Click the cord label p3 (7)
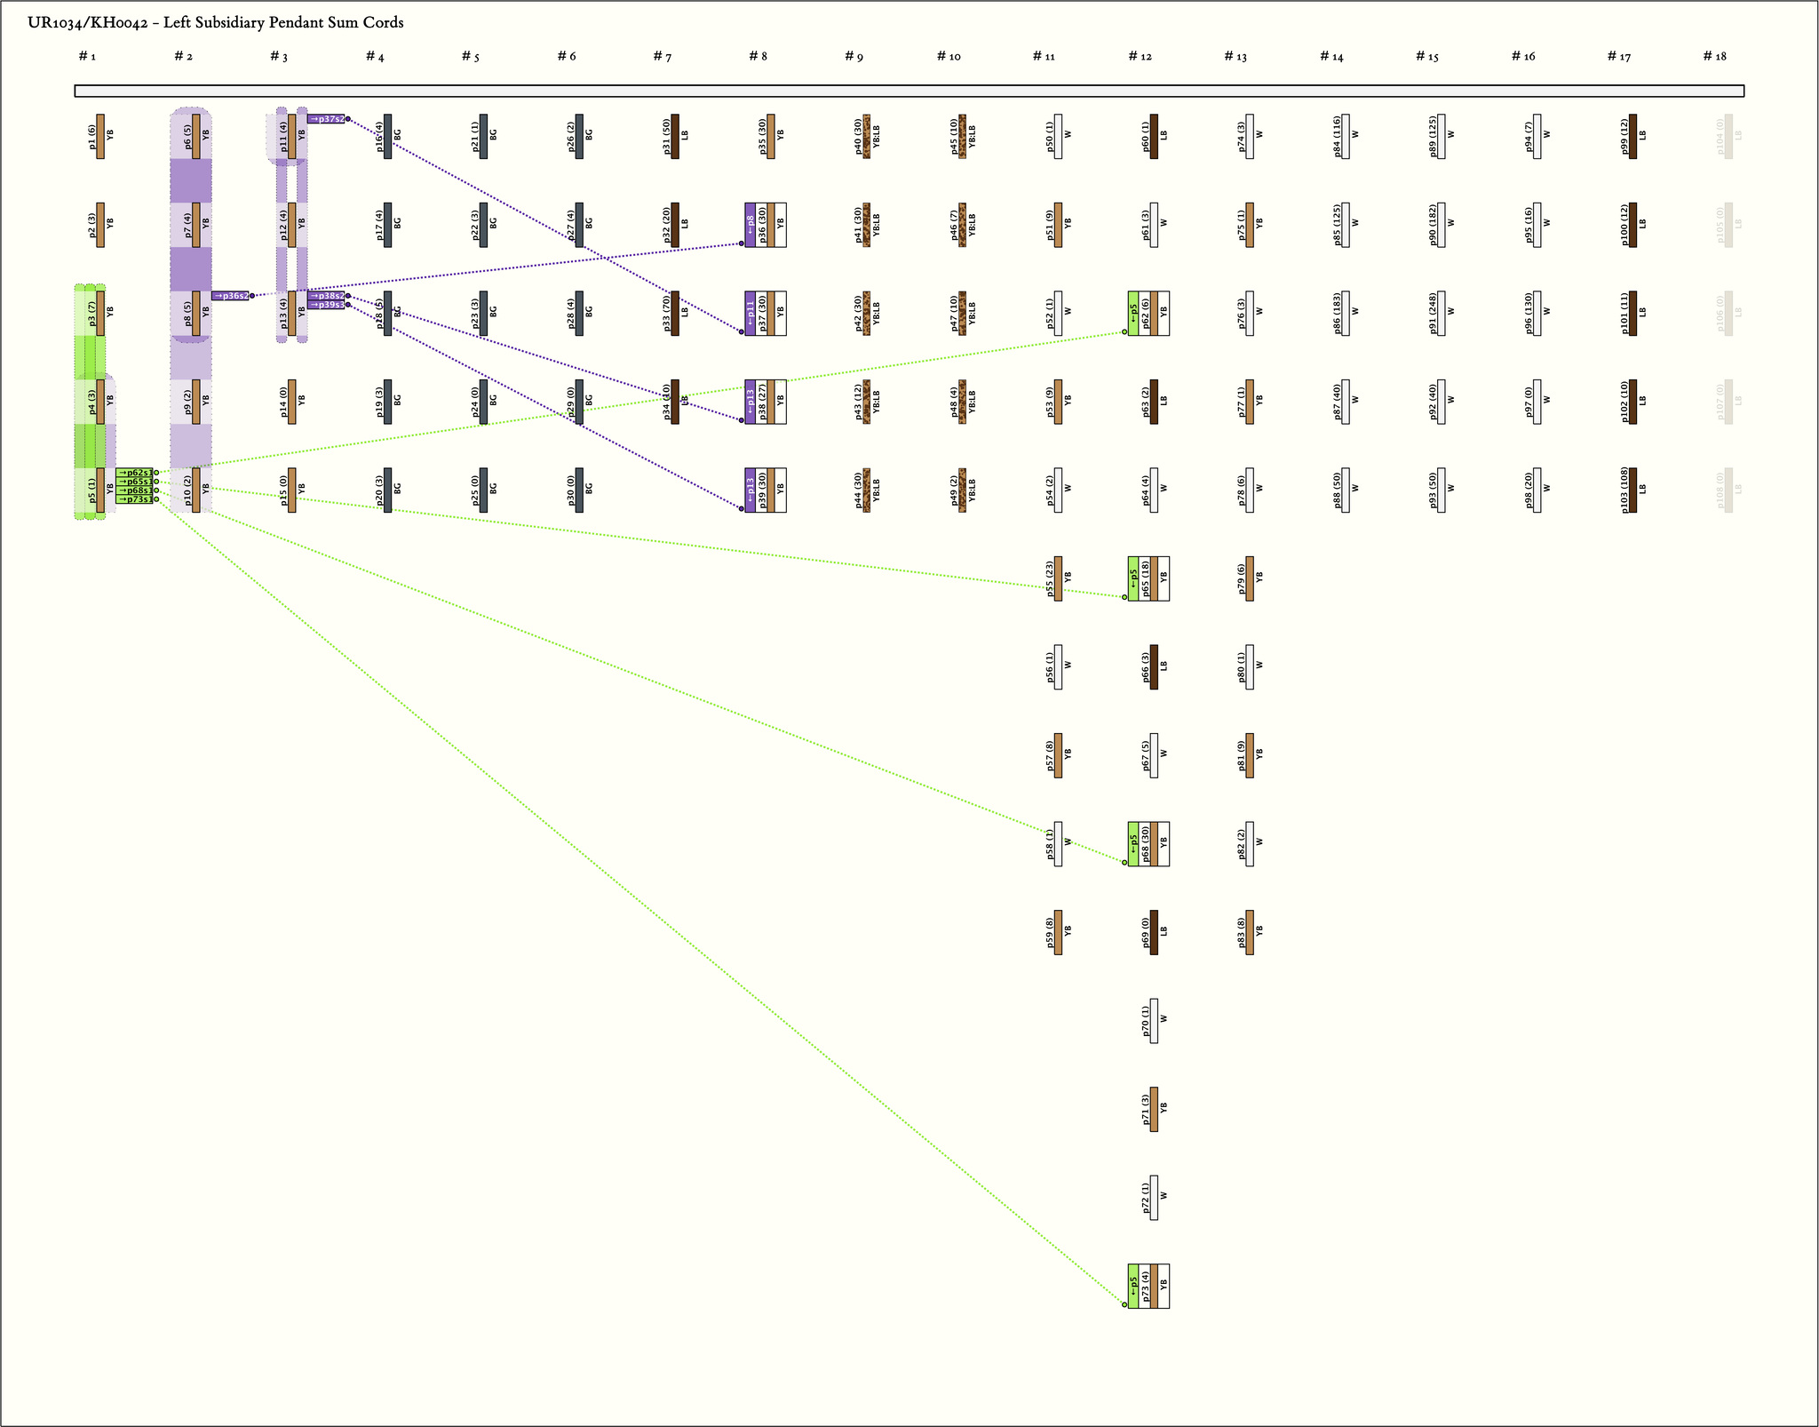 pos(91,314)
